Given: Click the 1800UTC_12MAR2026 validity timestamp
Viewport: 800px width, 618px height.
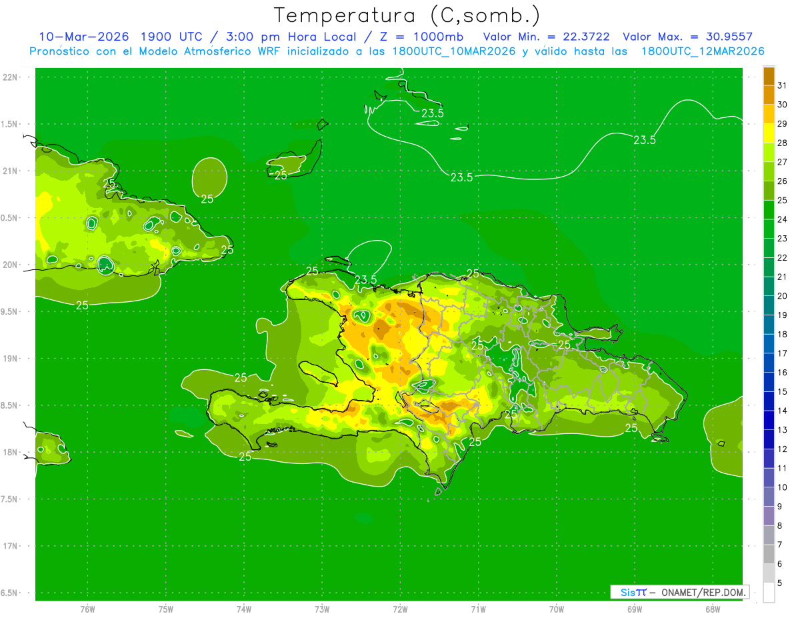Looking at the screenshot, I should 702,51.
